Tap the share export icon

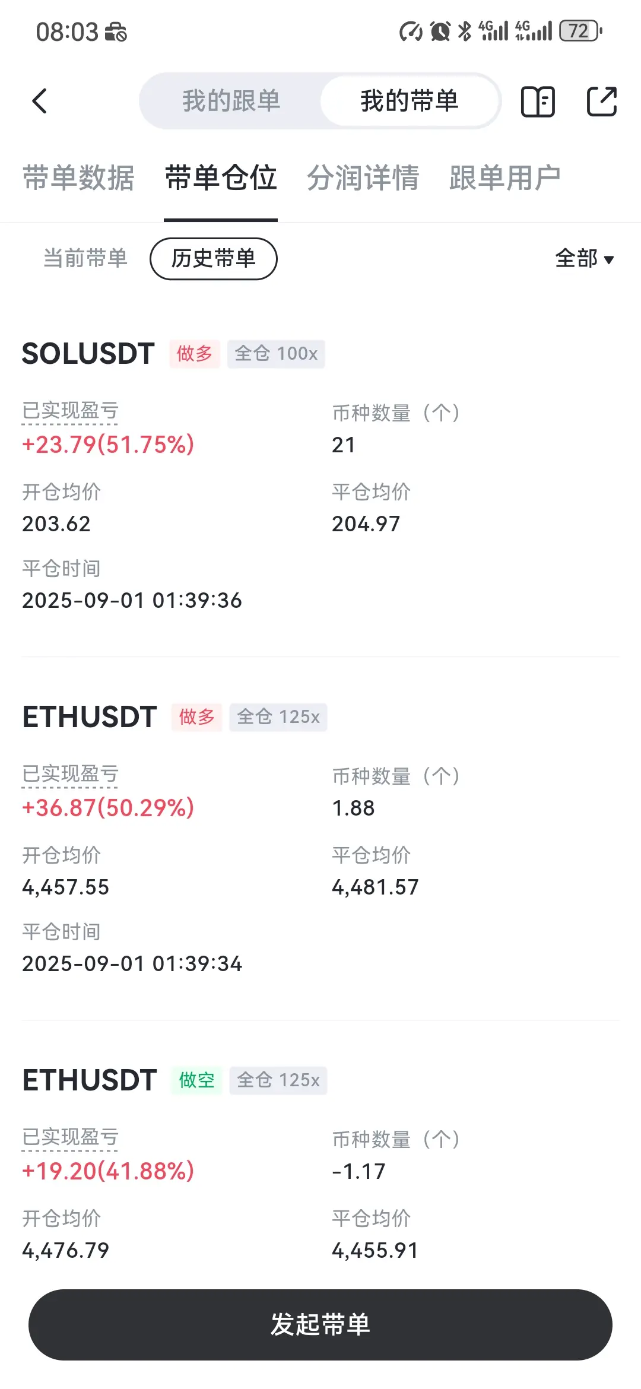click(x=602, y=101)
